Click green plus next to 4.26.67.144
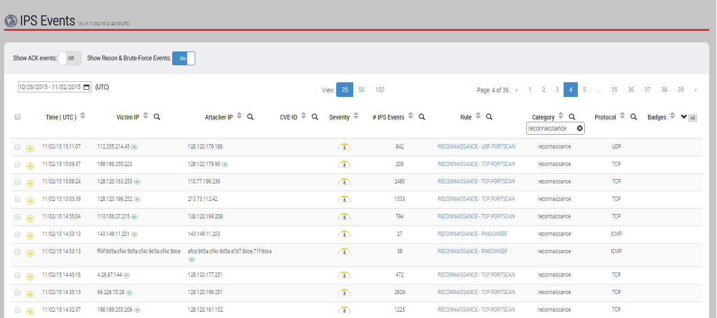 pyautogui.click(x=127, y=275)
